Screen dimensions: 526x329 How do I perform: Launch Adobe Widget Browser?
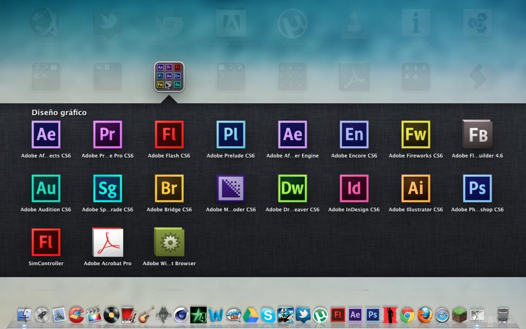169,242
